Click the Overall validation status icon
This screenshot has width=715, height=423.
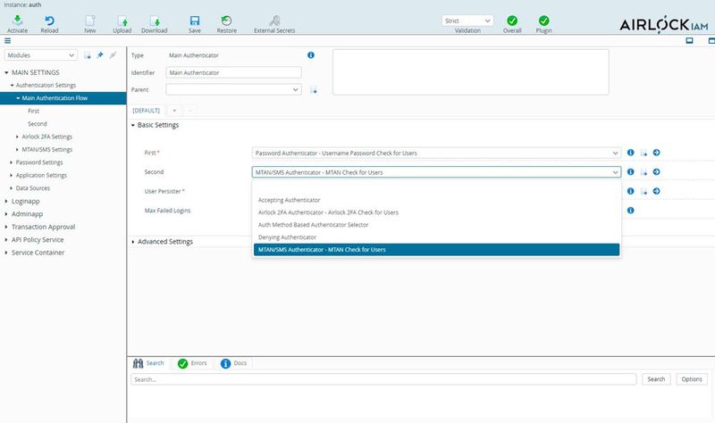click(x=512, y=21)
